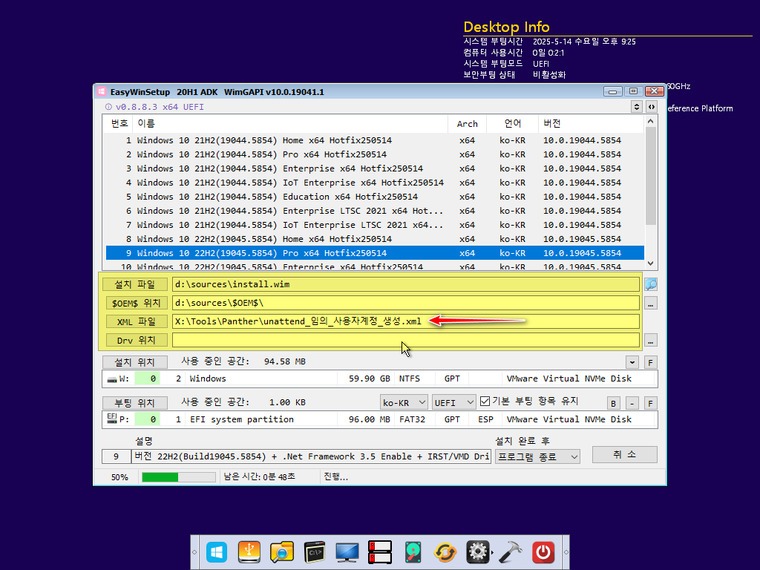
Task: Select the W: Windows 59.90 GB NTFS partition row
Action: pos(379,379)
